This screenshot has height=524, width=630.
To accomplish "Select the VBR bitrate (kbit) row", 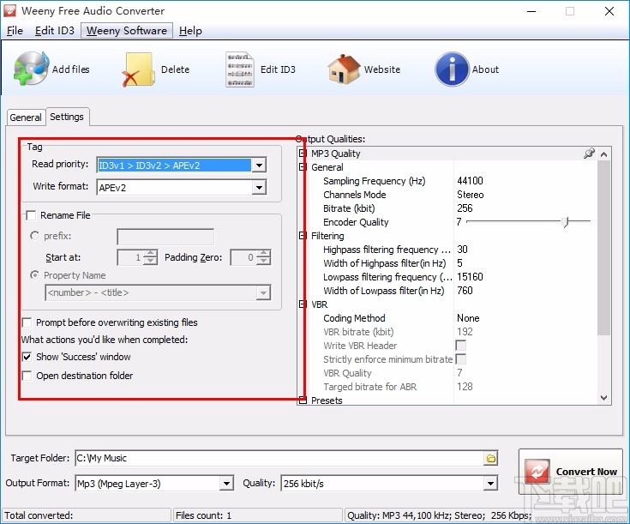I will pos(446,332).
